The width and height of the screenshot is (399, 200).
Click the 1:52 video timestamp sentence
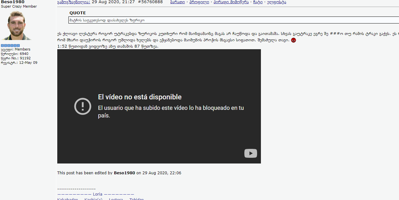click(x=108, y=46)
